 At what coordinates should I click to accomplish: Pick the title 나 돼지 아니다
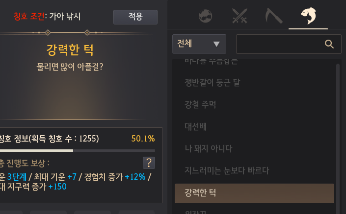pyautogui.click(x=208, y=148)
